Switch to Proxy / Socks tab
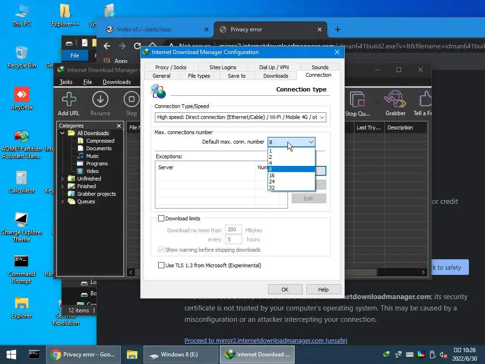485x364 pixels. point(171,67)
